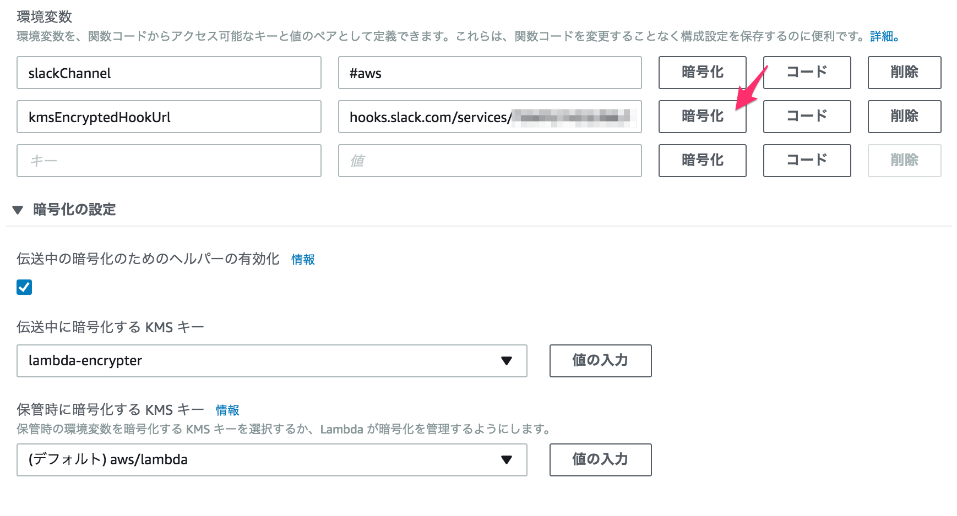Click 情報 beside 保管時に暗号化する KMS キー
This screenshot has height=516, width=957.
point(227,410)
